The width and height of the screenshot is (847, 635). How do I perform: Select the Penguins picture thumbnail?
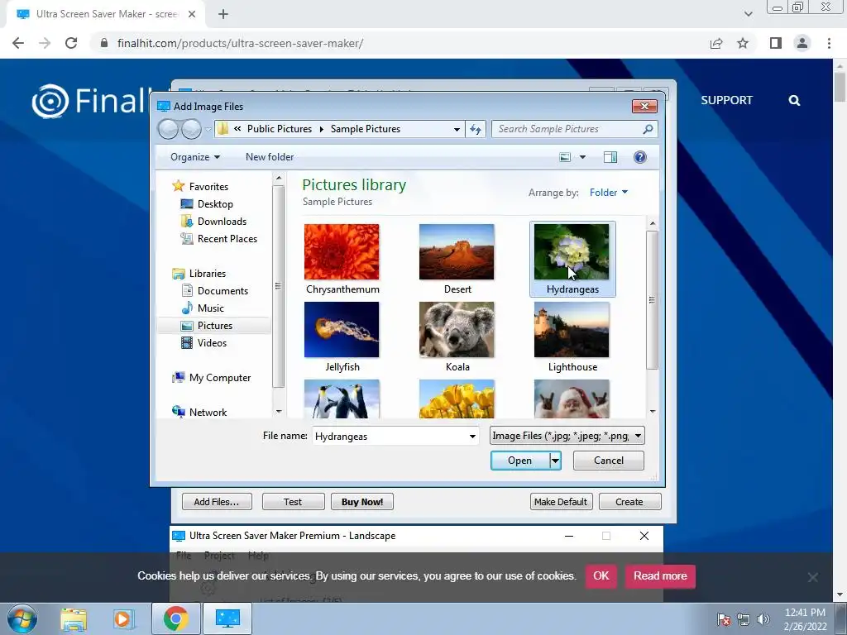[x=342, y=399]
